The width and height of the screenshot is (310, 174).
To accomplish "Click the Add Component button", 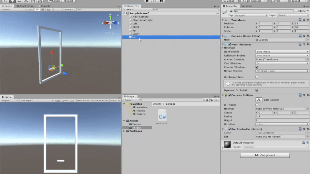I will pos(265,155).
